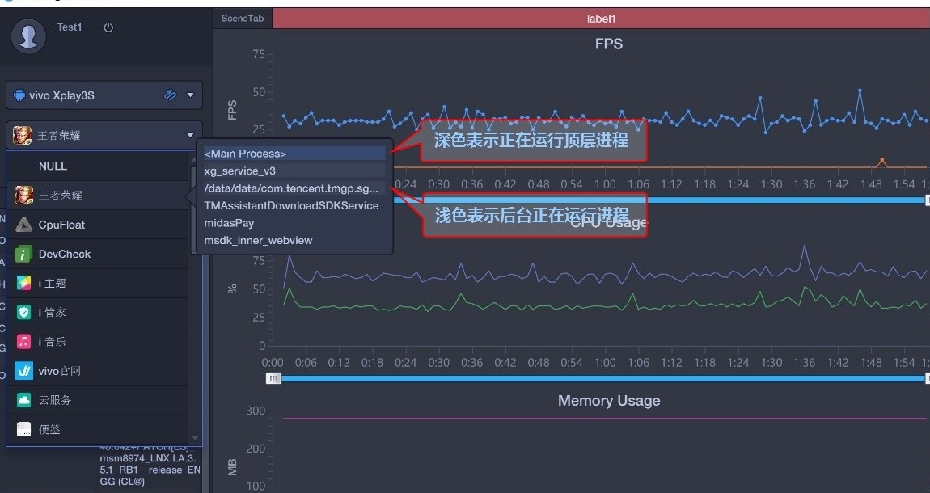Click the CPU Usage timeline range slider bar
The image size is (930, 493).
pos(602,378)
